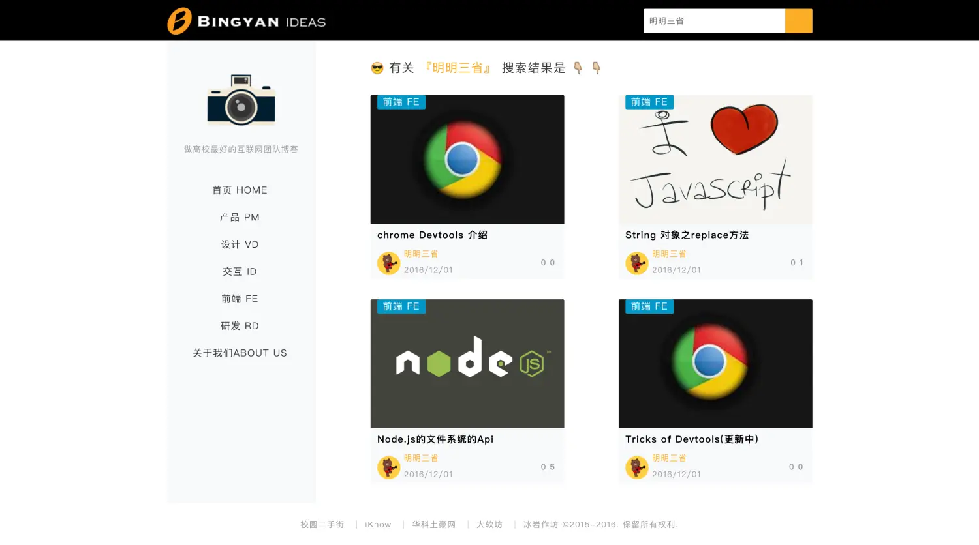Open the chrome Devtools 介绍 thumbnail

(467, 160)
